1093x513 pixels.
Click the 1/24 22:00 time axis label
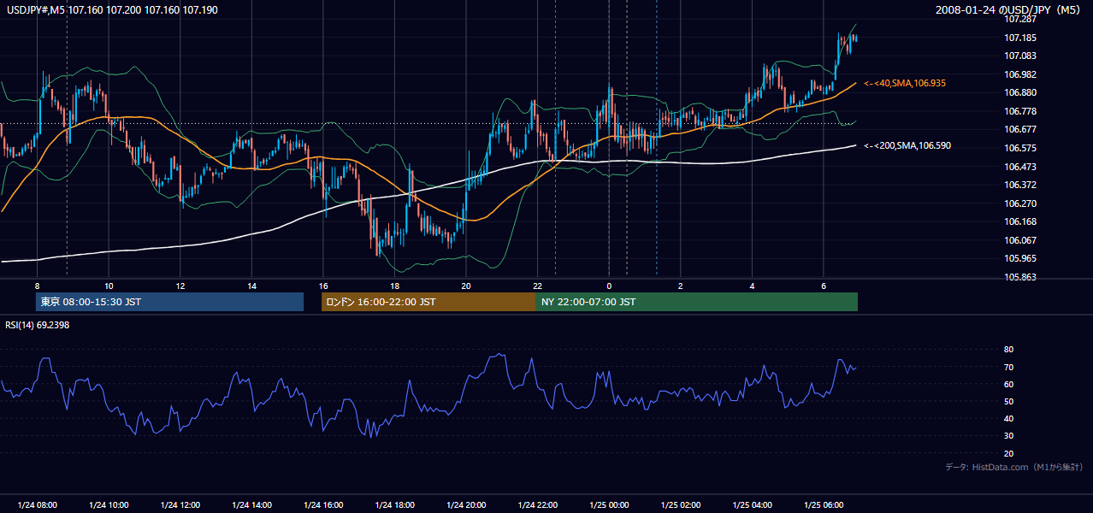[538, 505]
